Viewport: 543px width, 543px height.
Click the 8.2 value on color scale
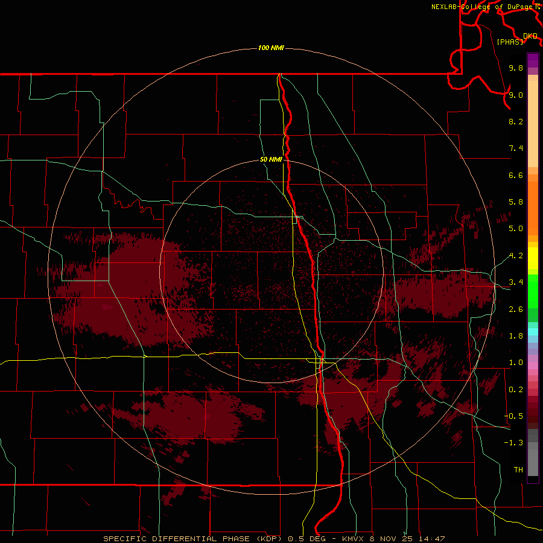[516, 121]
